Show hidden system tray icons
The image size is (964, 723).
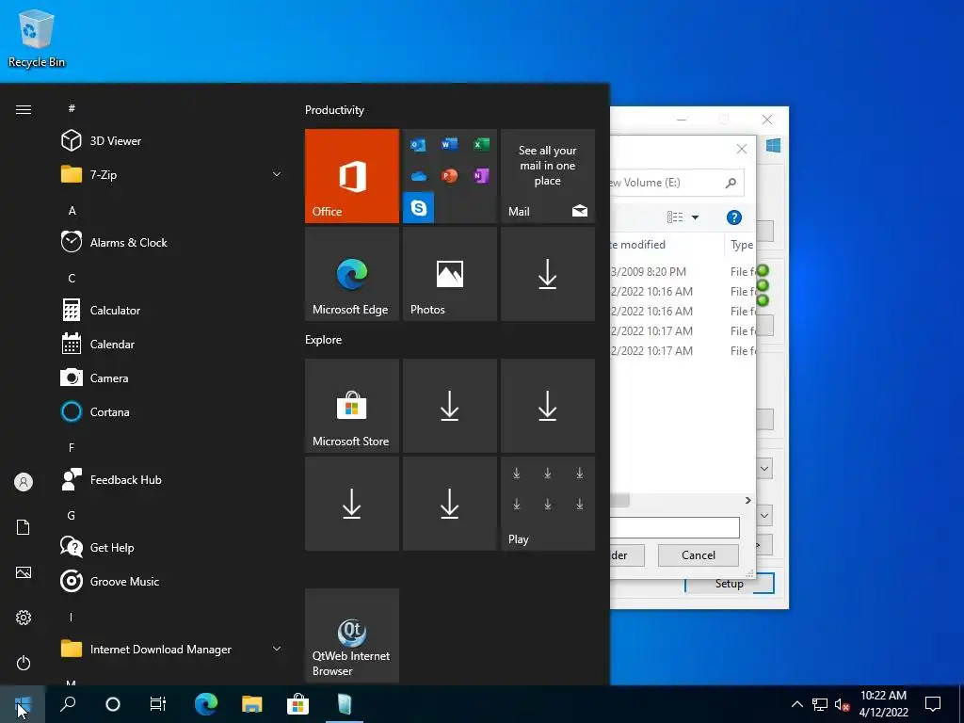[796, 704]
